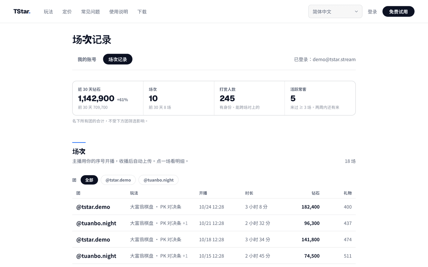Click the 礼物 column header
This screenshot has height=267, width=428.
pyautogui.click(x=348, y=193)
